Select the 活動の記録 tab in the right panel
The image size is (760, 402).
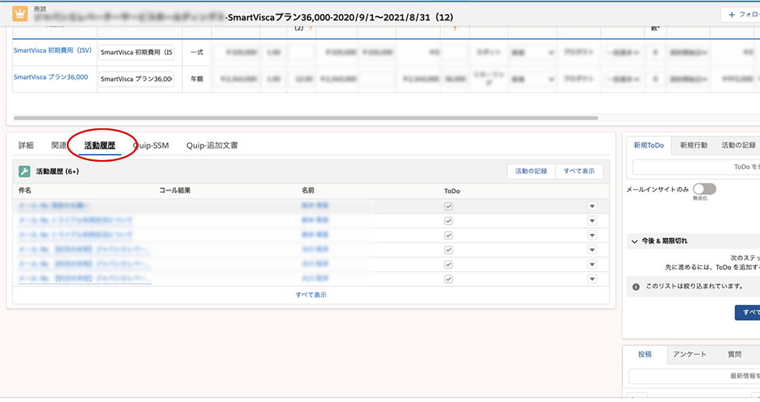pos(737,145)
